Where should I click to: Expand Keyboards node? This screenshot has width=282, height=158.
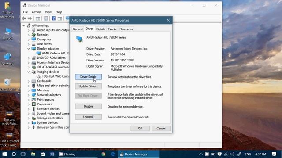click(x=29, y=81)
